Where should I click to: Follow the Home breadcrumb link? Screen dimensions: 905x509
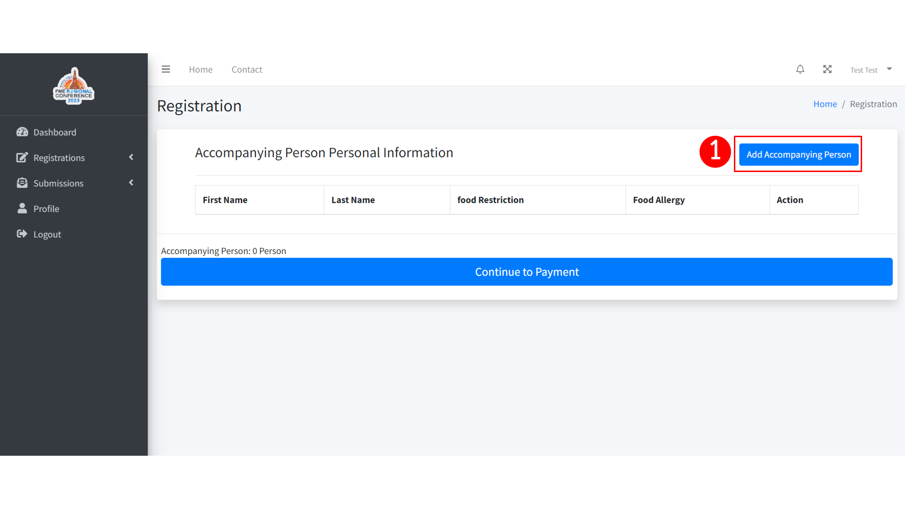(x=825, y=104)
